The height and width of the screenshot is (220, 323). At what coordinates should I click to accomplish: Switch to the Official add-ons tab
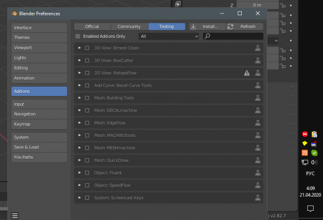[92, 26]
